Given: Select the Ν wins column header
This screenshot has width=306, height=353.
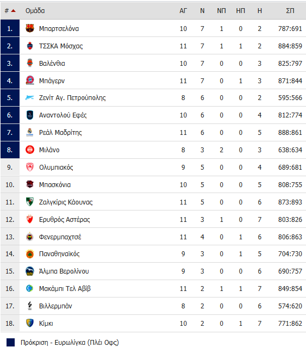Looking at the screenshot, I should click(x=202, y=10).
